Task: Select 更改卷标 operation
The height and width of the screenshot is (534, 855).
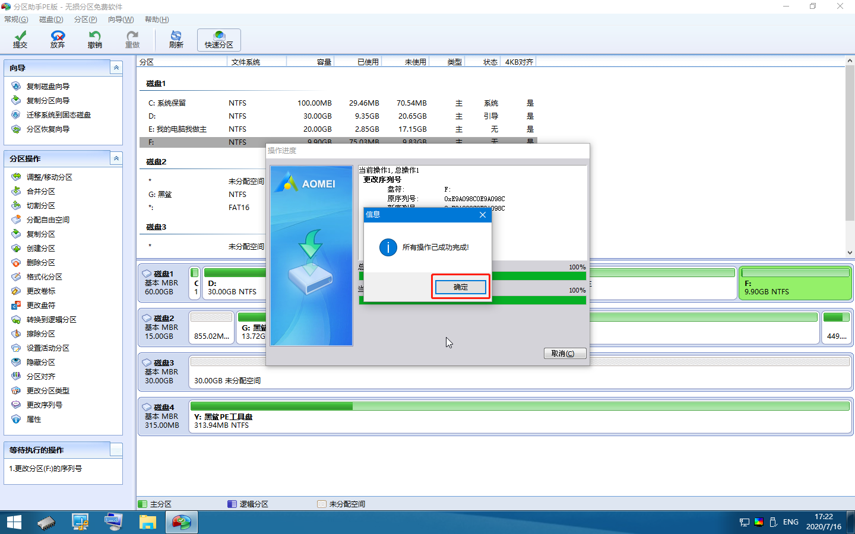Action: (x=40, y=291)
